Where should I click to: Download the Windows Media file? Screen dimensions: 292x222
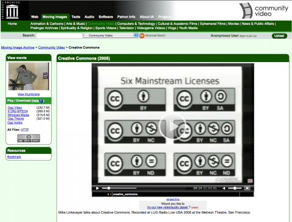pos(18,115)
